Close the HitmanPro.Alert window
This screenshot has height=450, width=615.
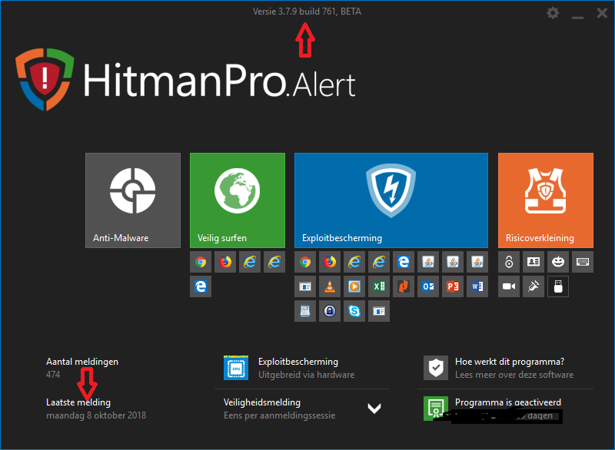pos(602,13)
